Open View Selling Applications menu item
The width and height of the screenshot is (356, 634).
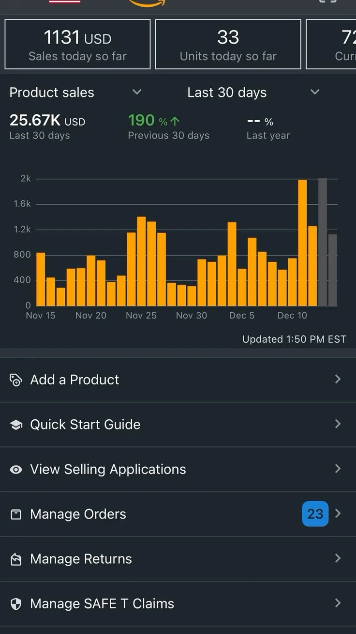pyautogui.click(x=108, y=469)
